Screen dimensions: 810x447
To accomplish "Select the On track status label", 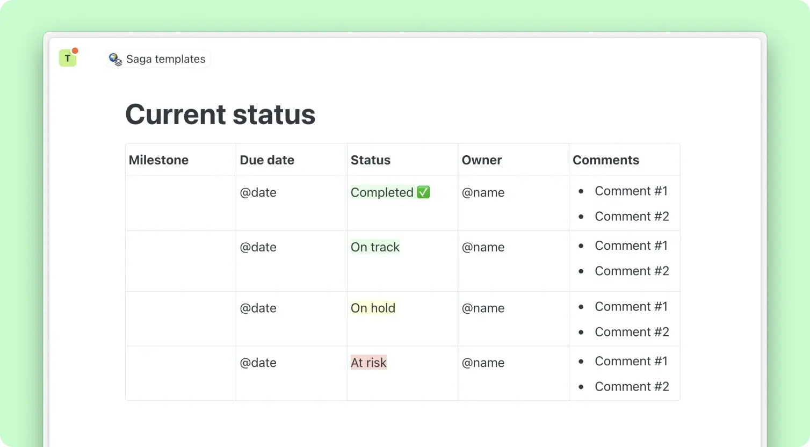I will (x=375, y=247).
